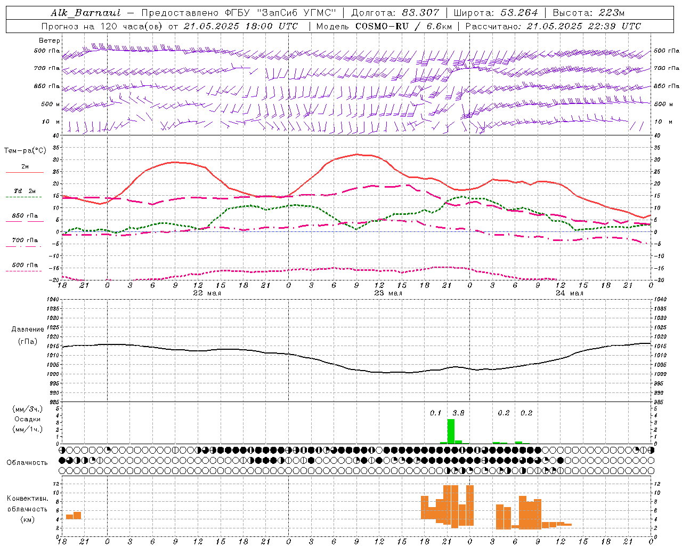Click the '500 м' wind level label on the left
682x546 pixels.
pos(51,104)
